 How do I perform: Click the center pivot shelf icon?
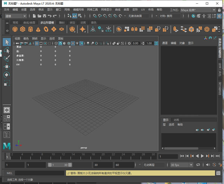tap(93, 29)
